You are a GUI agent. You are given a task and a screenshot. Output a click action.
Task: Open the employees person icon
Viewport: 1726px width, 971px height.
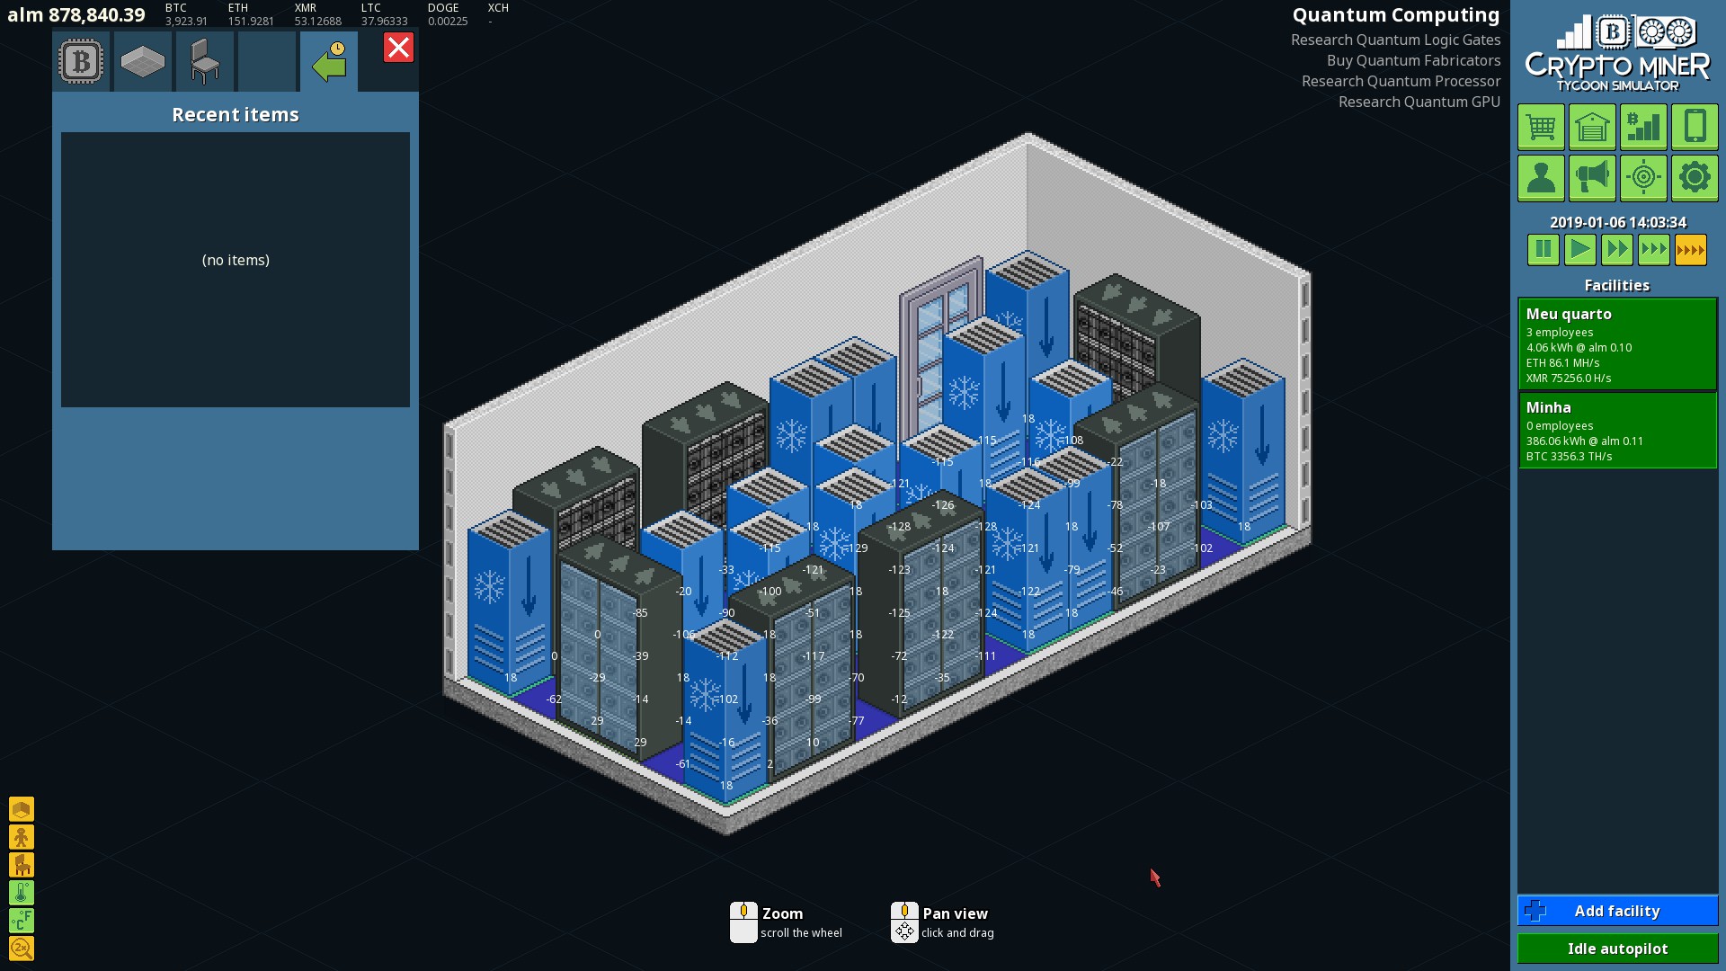click(1541, 178)
